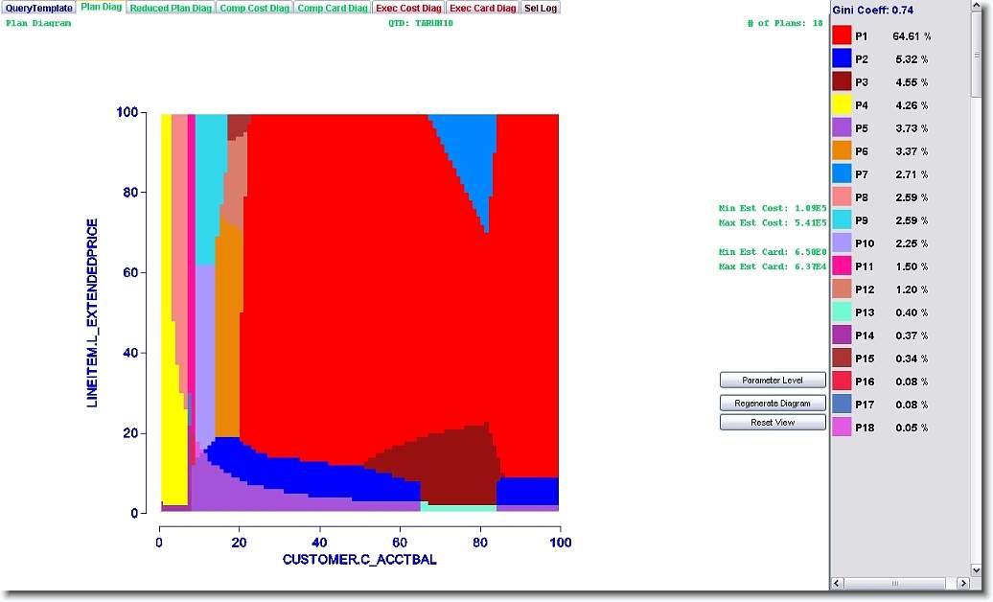Screen dimensions: 993x602
Task: Click the legend's horizontal scrollbar right arrow
Action: (961, 583)
